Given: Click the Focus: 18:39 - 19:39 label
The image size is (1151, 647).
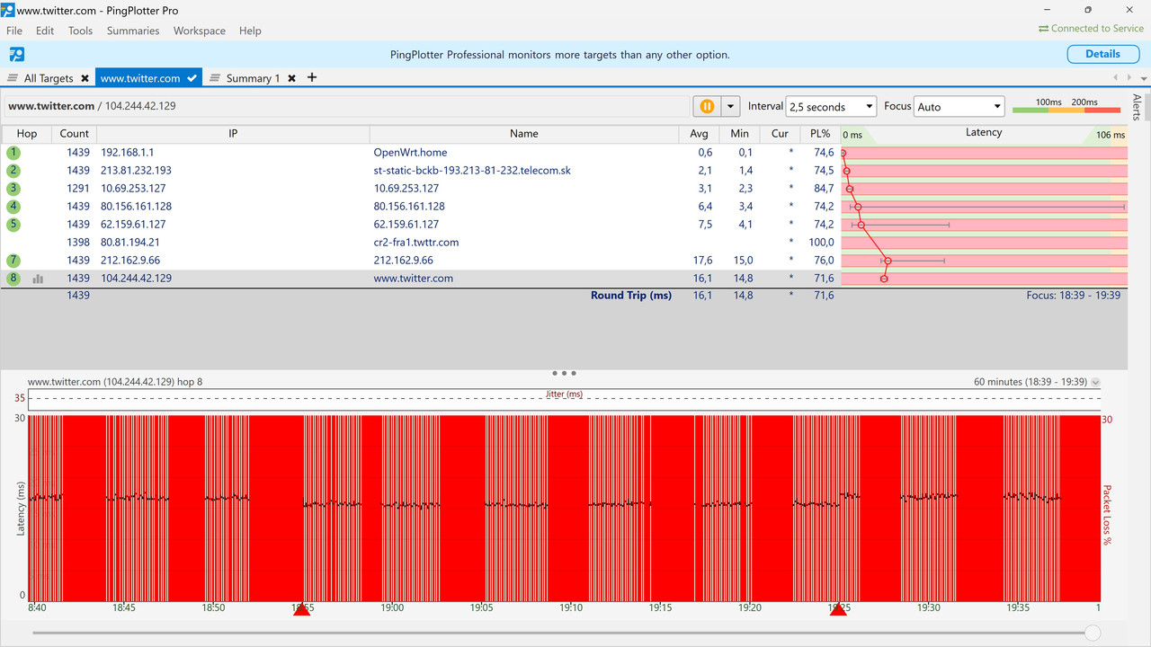Looking at the screenshot, I should pyautogui.click(x=1074, y=296).
